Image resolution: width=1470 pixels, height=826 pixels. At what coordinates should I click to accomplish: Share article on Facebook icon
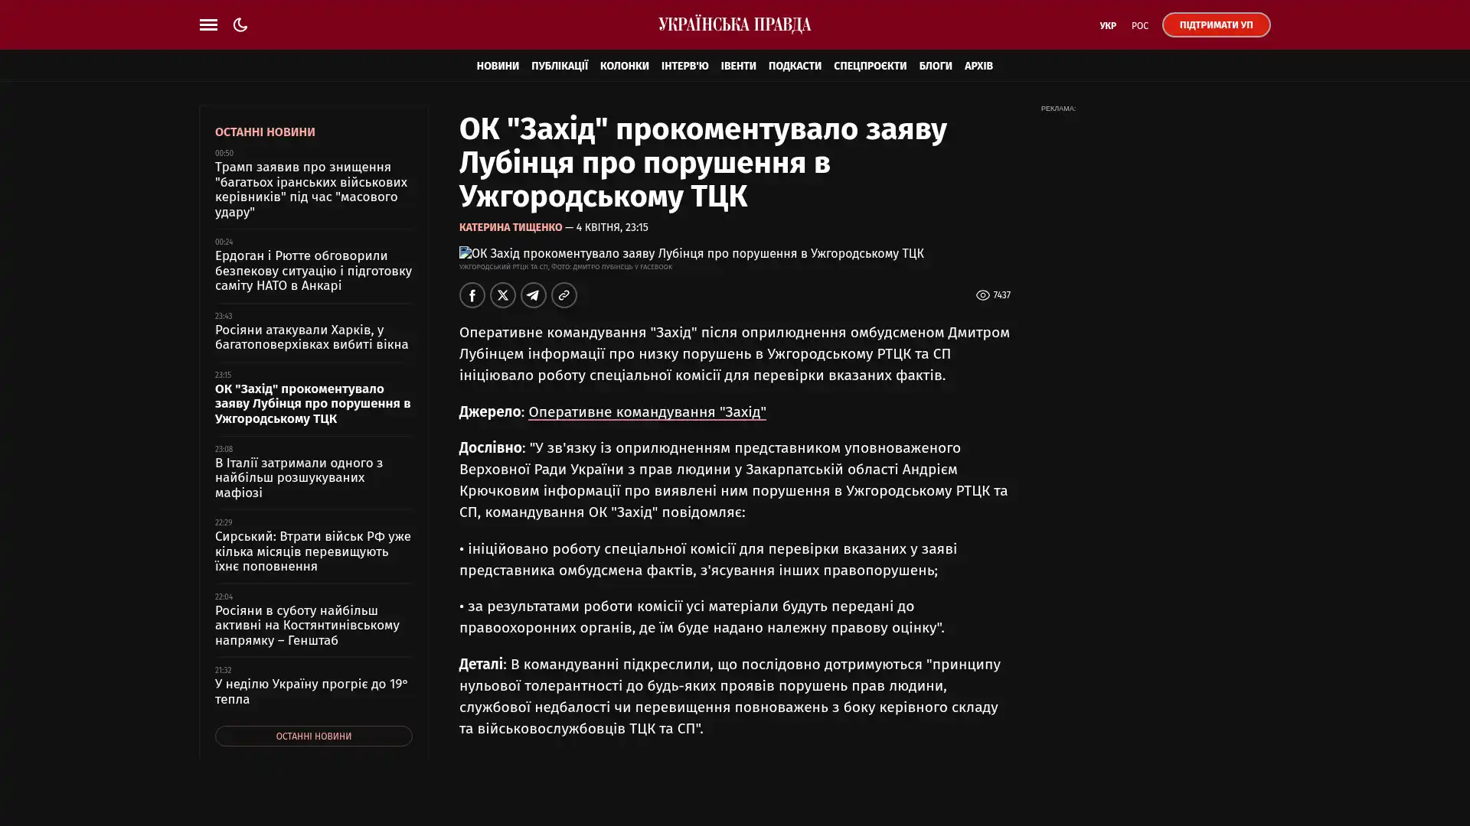(x=472, y=295)
